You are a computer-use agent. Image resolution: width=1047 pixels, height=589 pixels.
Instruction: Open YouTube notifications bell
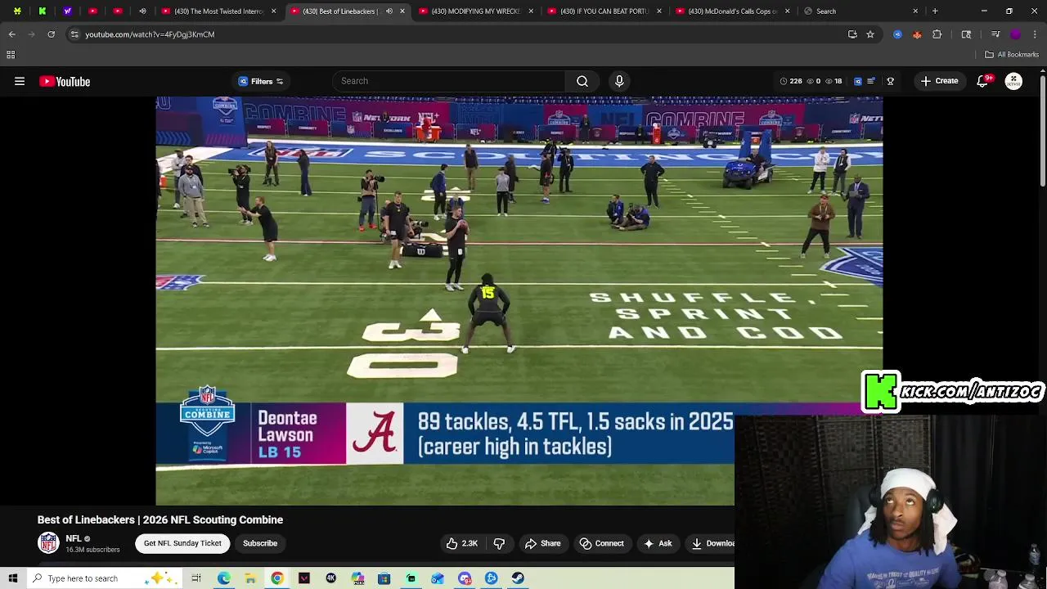tap(982, 81)
